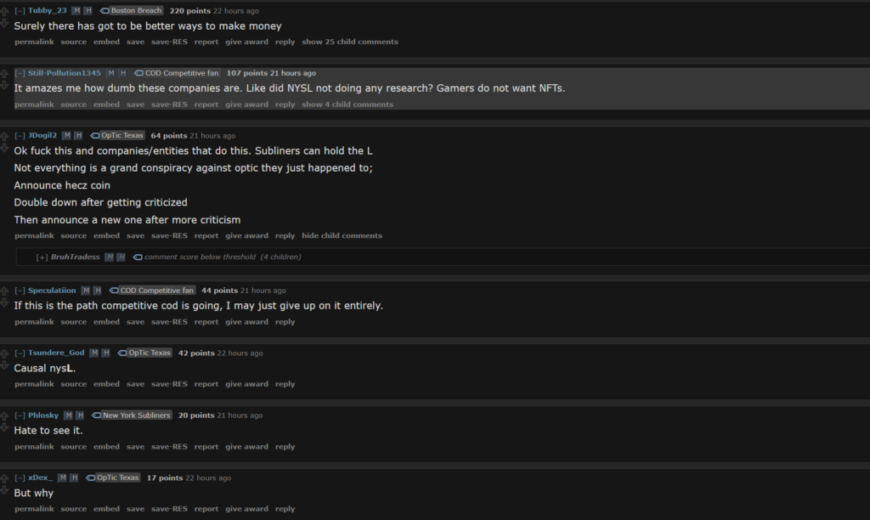
Task: Open the Speculatiion user profile
Action: 52,291
